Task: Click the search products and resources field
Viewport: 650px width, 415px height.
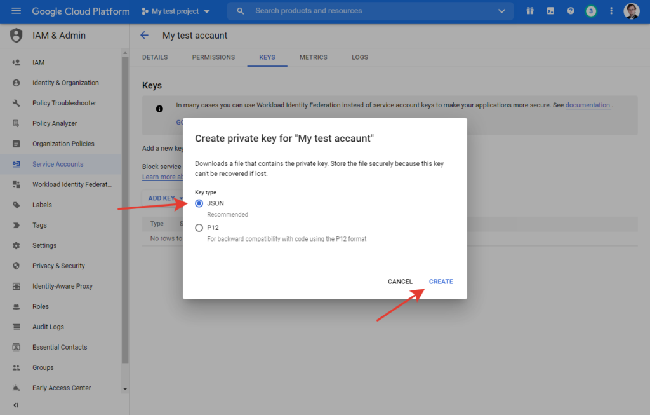Action: (x=368, y=11)
